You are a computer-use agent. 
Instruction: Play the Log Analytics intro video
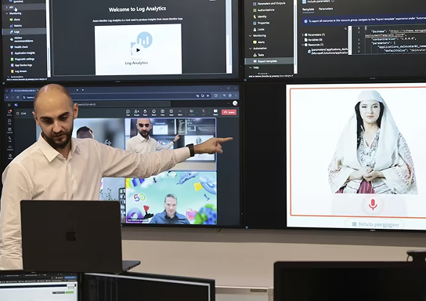coord(138,50)
